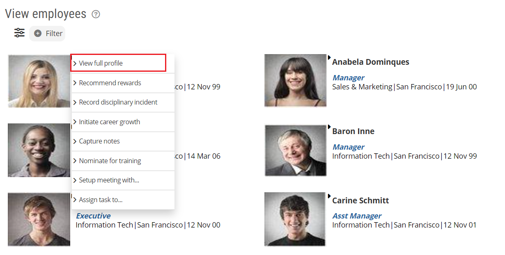Click Baron Inne's profile photo
This screenshot has width=505, height=255.
pyautogui.click(x=295, y=150)
